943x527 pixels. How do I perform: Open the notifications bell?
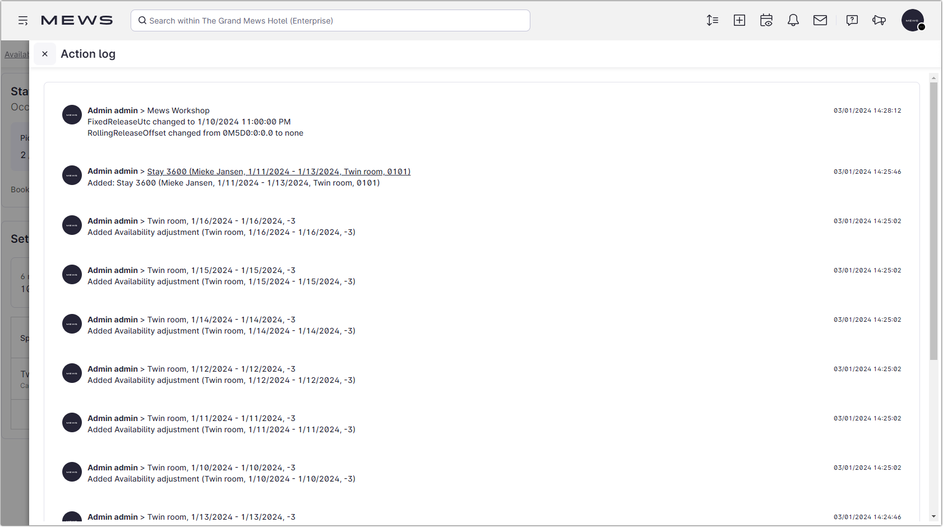click(x=793, y=20)
